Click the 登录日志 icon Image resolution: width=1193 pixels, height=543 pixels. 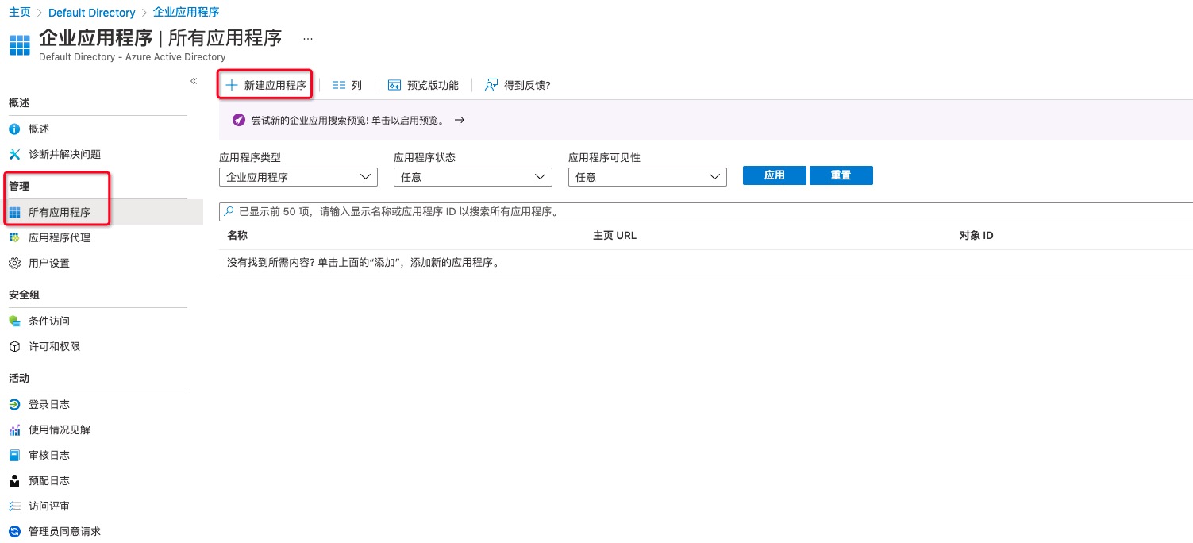(14, 404)
